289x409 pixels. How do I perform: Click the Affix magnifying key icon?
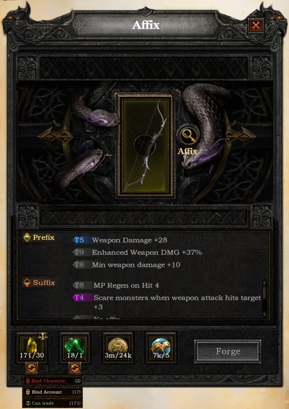coord(188,135)
